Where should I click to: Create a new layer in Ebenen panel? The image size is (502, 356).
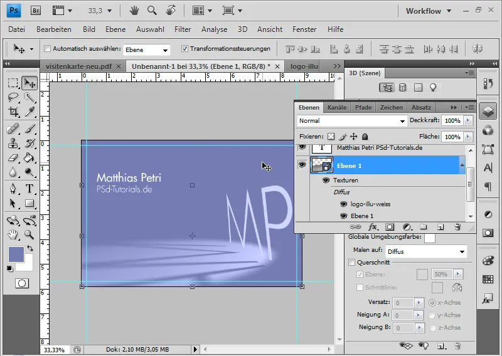441,227
